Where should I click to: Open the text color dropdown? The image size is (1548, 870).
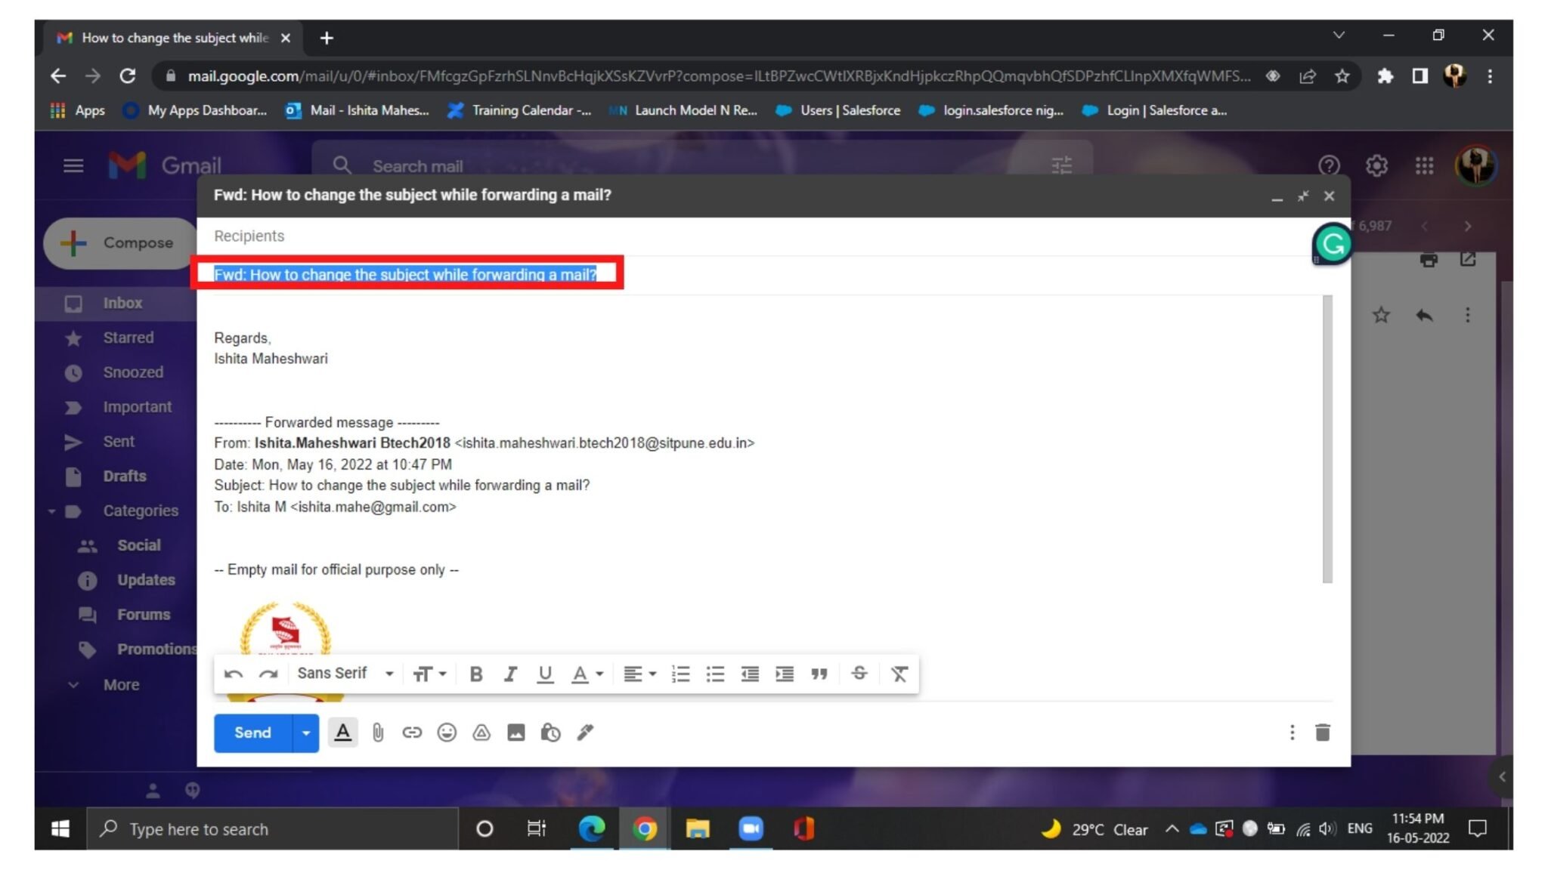pyautogui.click(x=587, y=674)
